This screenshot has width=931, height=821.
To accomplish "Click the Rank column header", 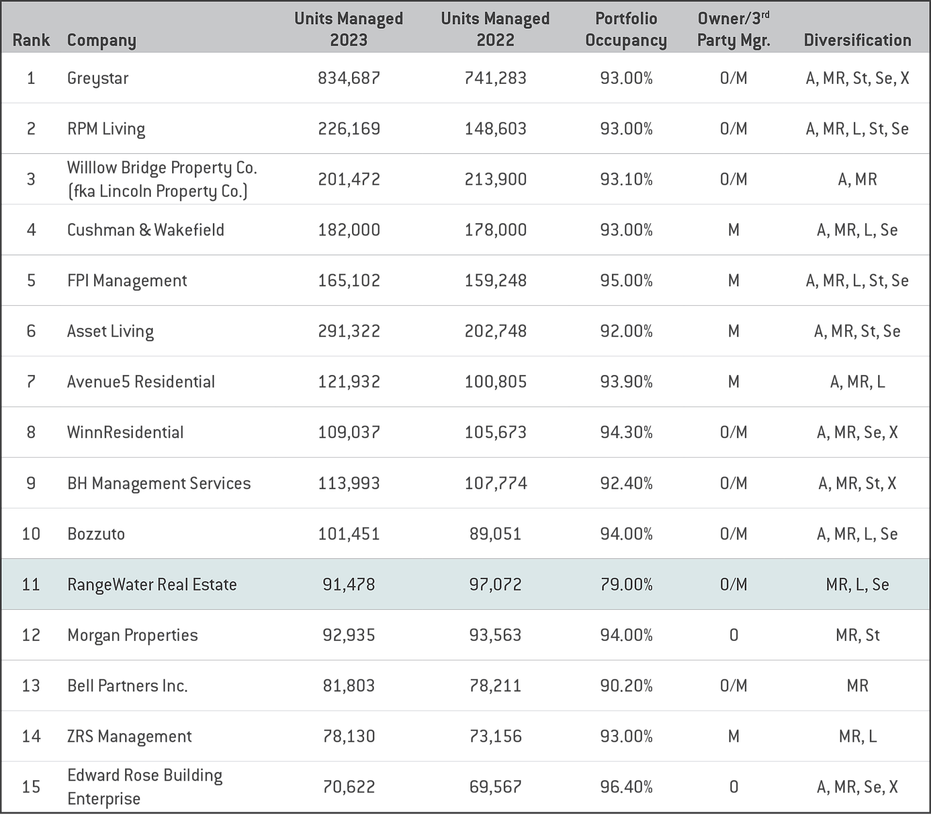I will [31, 40].
